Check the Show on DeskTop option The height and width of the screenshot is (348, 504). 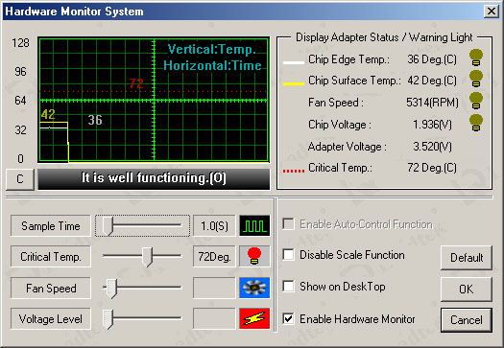tap(288, 286)
